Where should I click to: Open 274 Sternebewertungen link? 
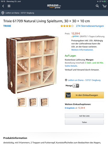90,26
